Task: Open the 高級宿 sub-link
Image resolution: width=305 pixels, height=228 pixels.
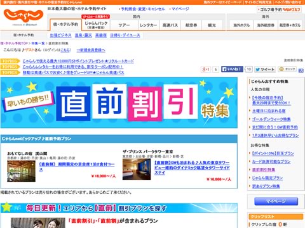Action: click(x=101, y=35)
